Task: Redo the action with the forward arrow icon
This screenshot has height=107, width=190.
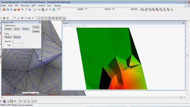Action: 50,10
